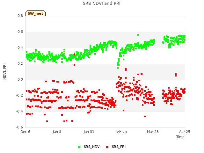Click the SW_met annotation label
Image resolution: width=204 pixels, height=153 pixels.
[35, 13]
